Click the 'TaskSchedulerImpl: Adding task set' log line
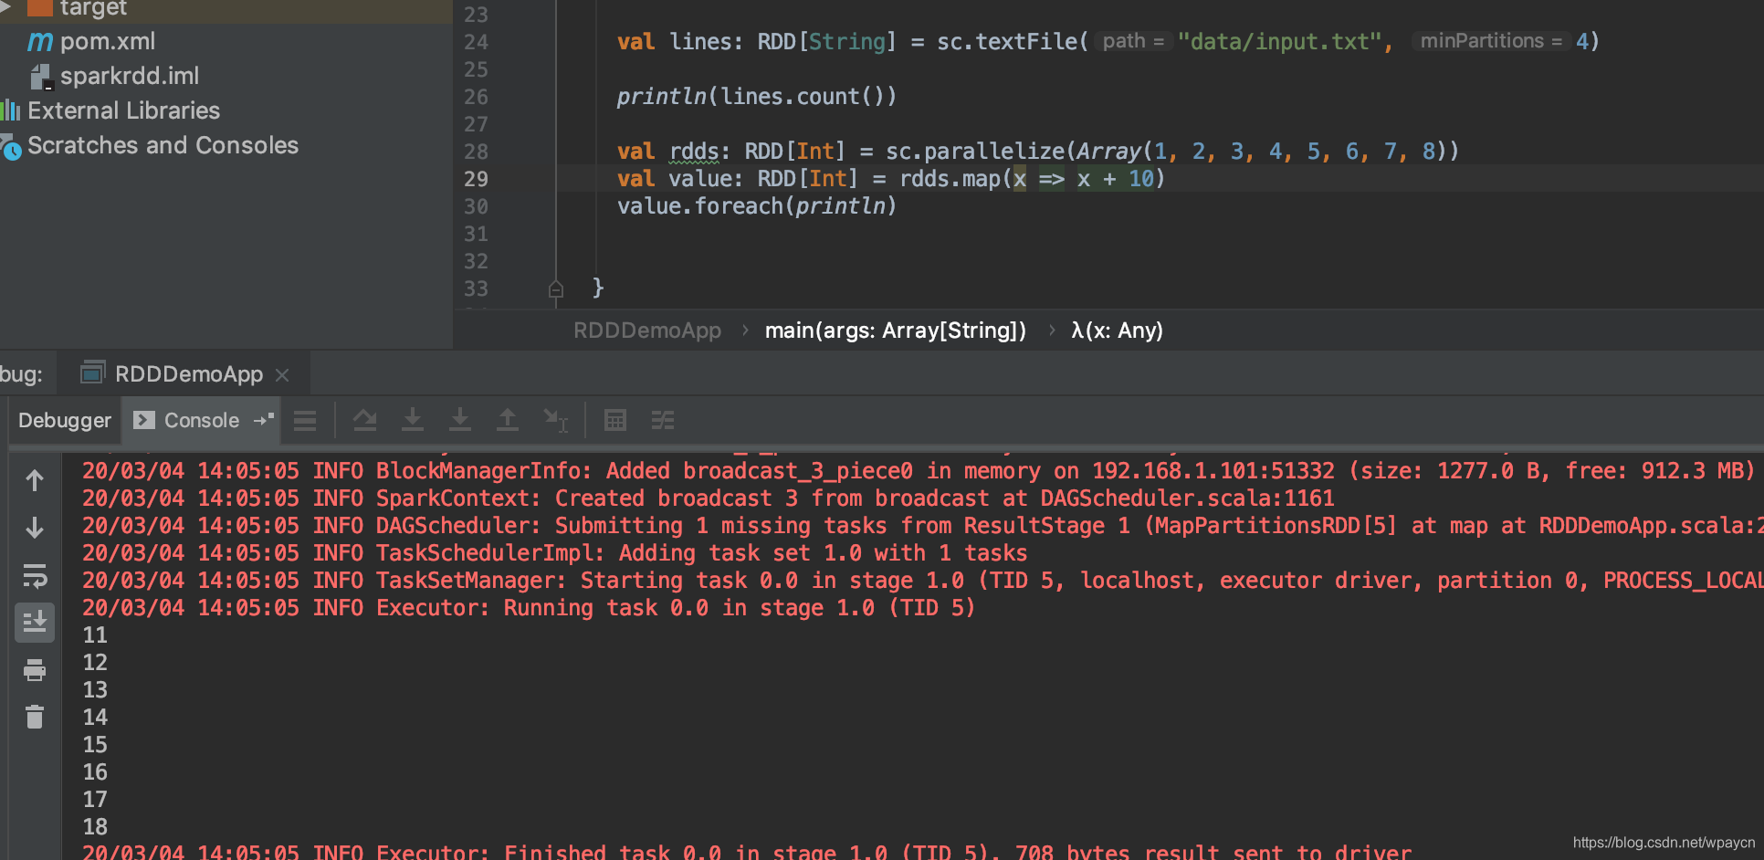The height and width of the screenshot is (860, 1764). (555, 553)
